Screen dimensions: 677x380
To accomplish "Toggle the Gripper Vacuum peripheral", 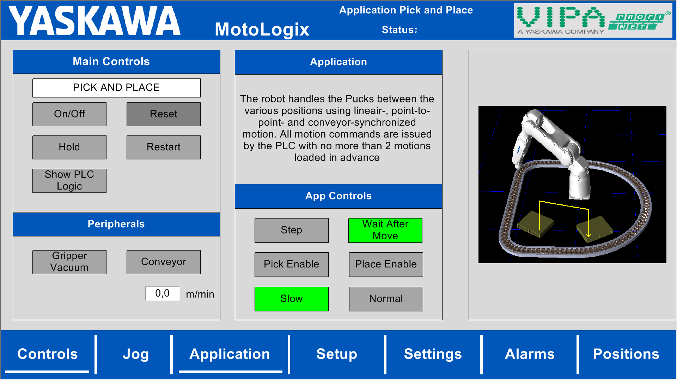I will tap(69, 262).
